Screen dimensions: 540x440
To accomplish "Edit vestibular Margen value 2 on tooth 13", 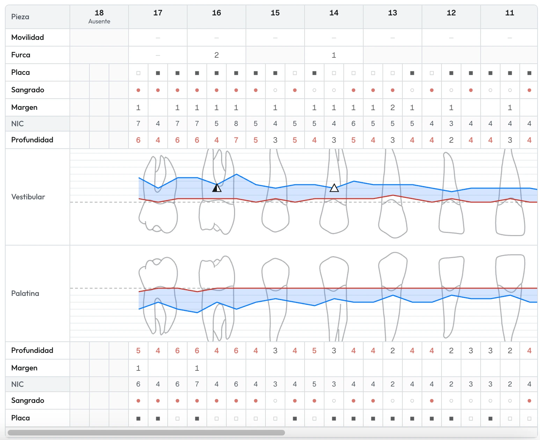I will click(393, 107).
